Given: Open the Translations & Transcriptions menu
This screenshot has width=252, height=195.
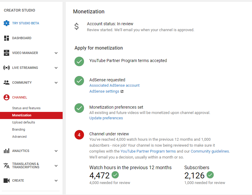Looking at the screenshot, I should pos(26,166).
